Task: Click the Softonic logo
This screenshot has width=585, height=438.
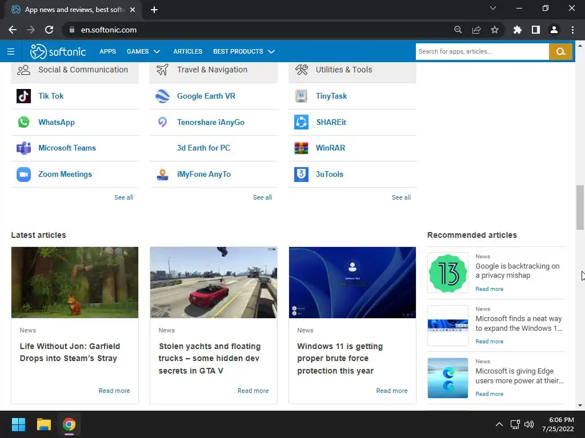Action: 58,51
